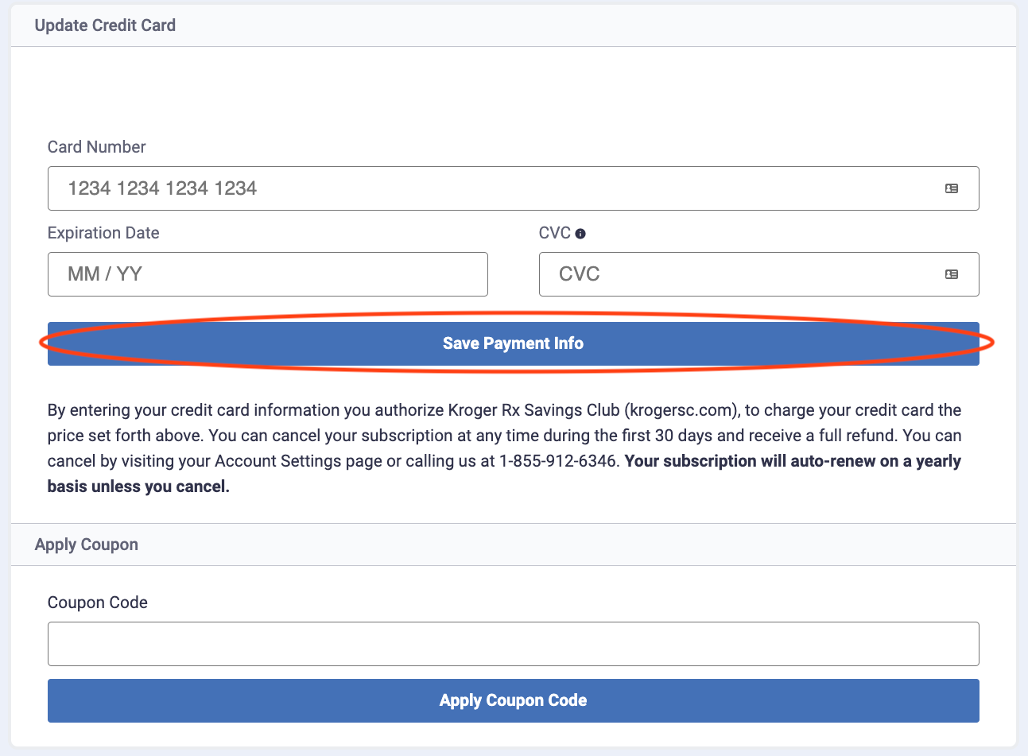Collapse the Apply Coupon section header
The width and height of the screenshot is (1028, 756).
[x=87, y=544]
